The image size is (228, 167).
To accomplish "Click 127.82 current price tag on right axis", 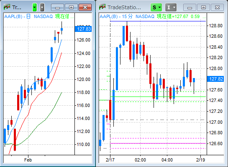I will click(x=215, y=79).
